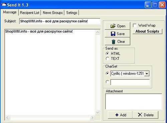Click the Save floppy disk button
This screenshot has width=167, height=123.
117,34
